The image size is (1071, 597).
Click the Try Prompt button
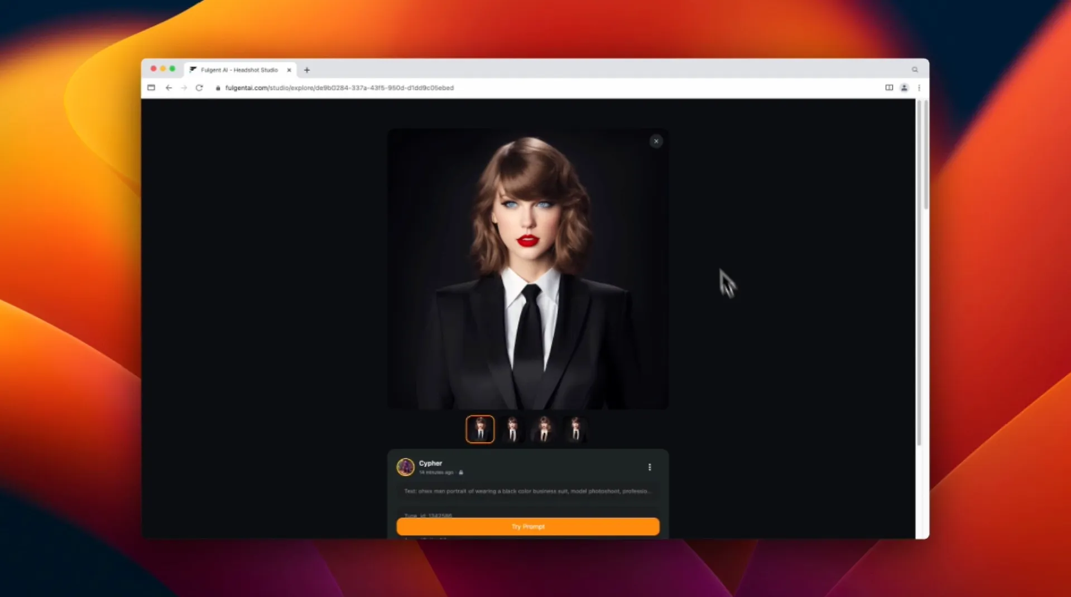528,526
